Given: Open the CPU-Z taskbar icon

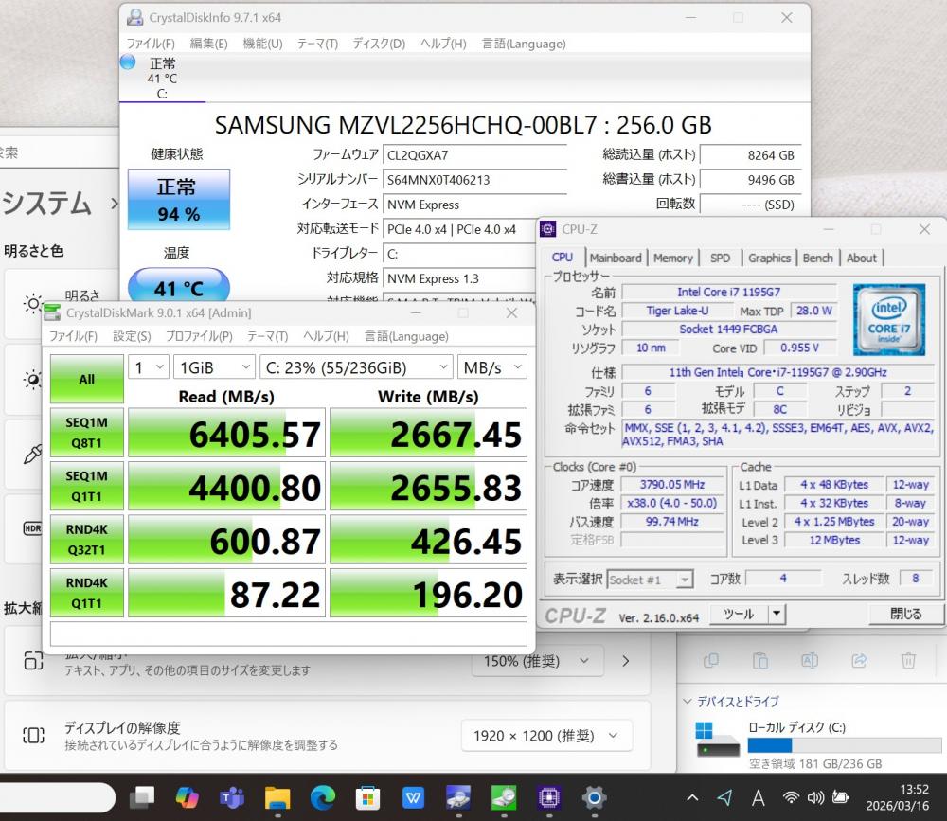Looking at the screenshot, I should click(548, 797).
